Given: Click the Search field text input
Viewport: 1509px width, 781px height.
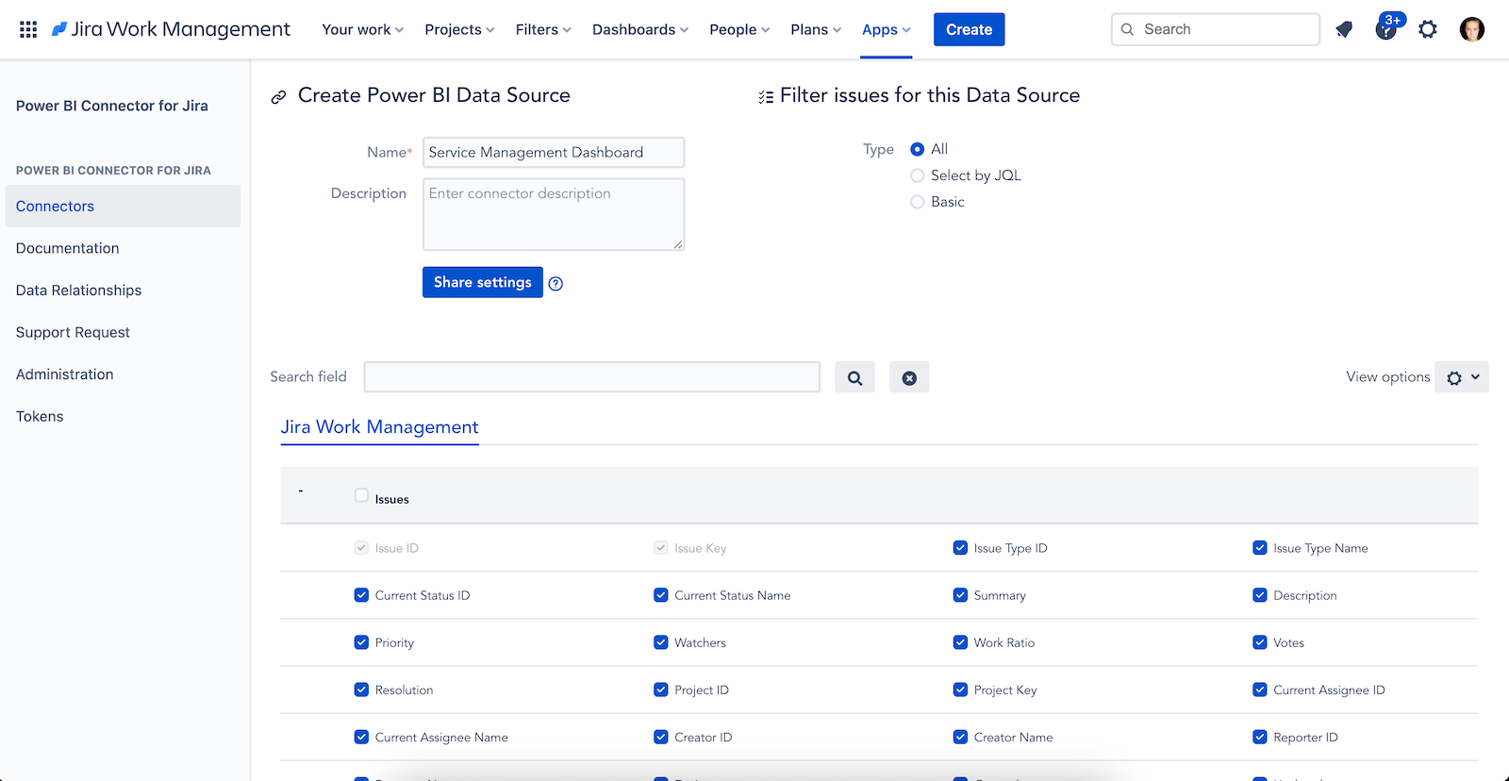Looking at the screenshot, I should tap(592, 376).
